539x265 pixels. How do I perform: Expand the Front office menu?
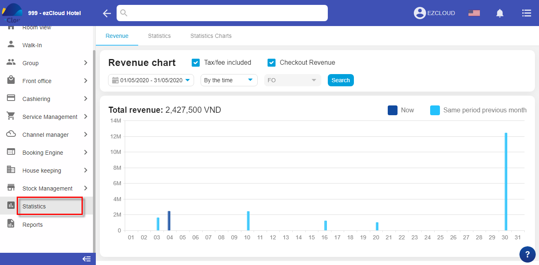47,81
